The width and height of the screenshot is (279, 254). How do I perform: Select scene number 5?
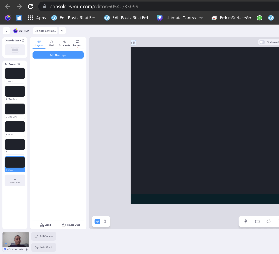click(x=15, y=146)
